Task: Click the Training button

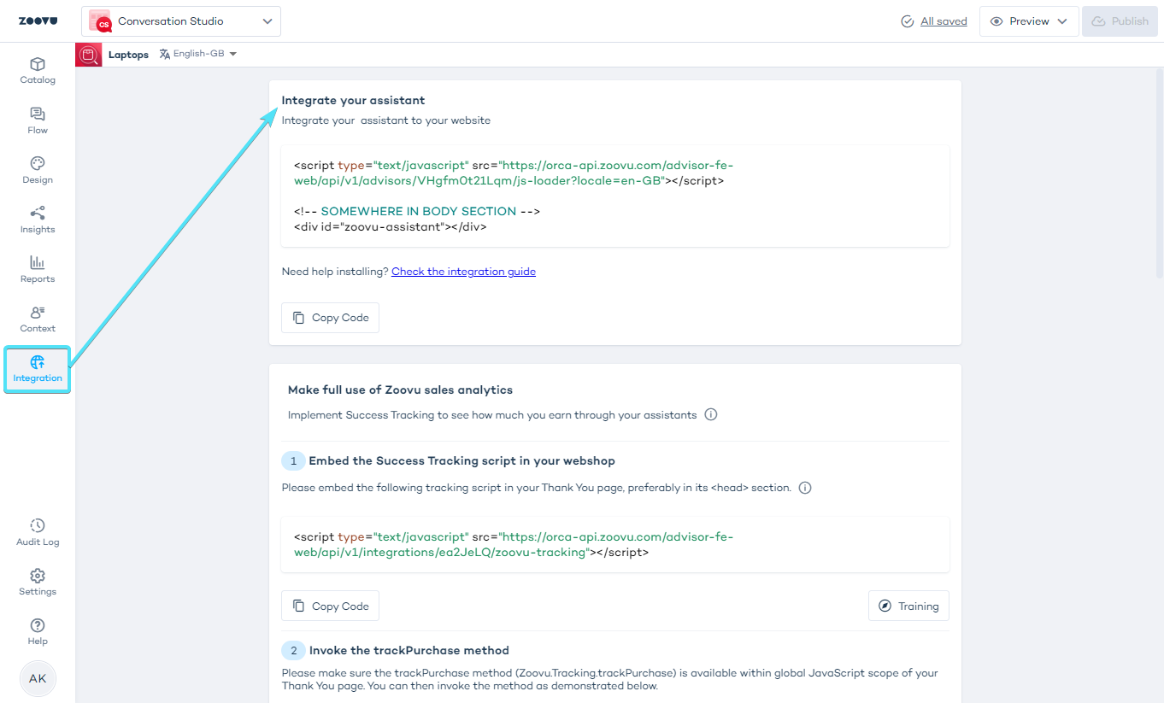Action: click(908, 606)
